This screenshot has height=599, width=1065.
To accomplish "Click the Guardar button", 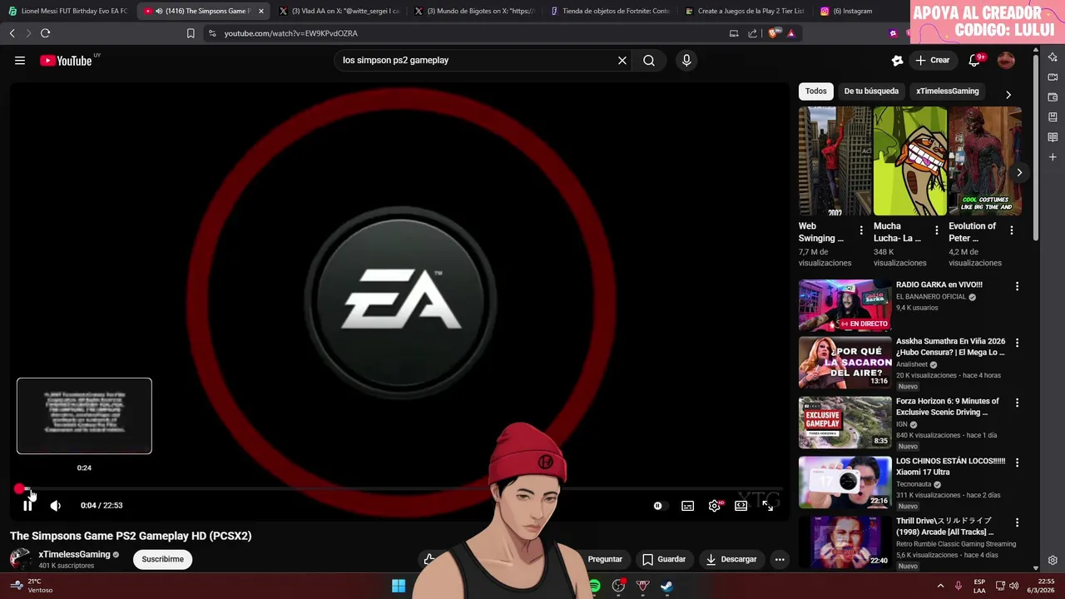I will point(664,559).
